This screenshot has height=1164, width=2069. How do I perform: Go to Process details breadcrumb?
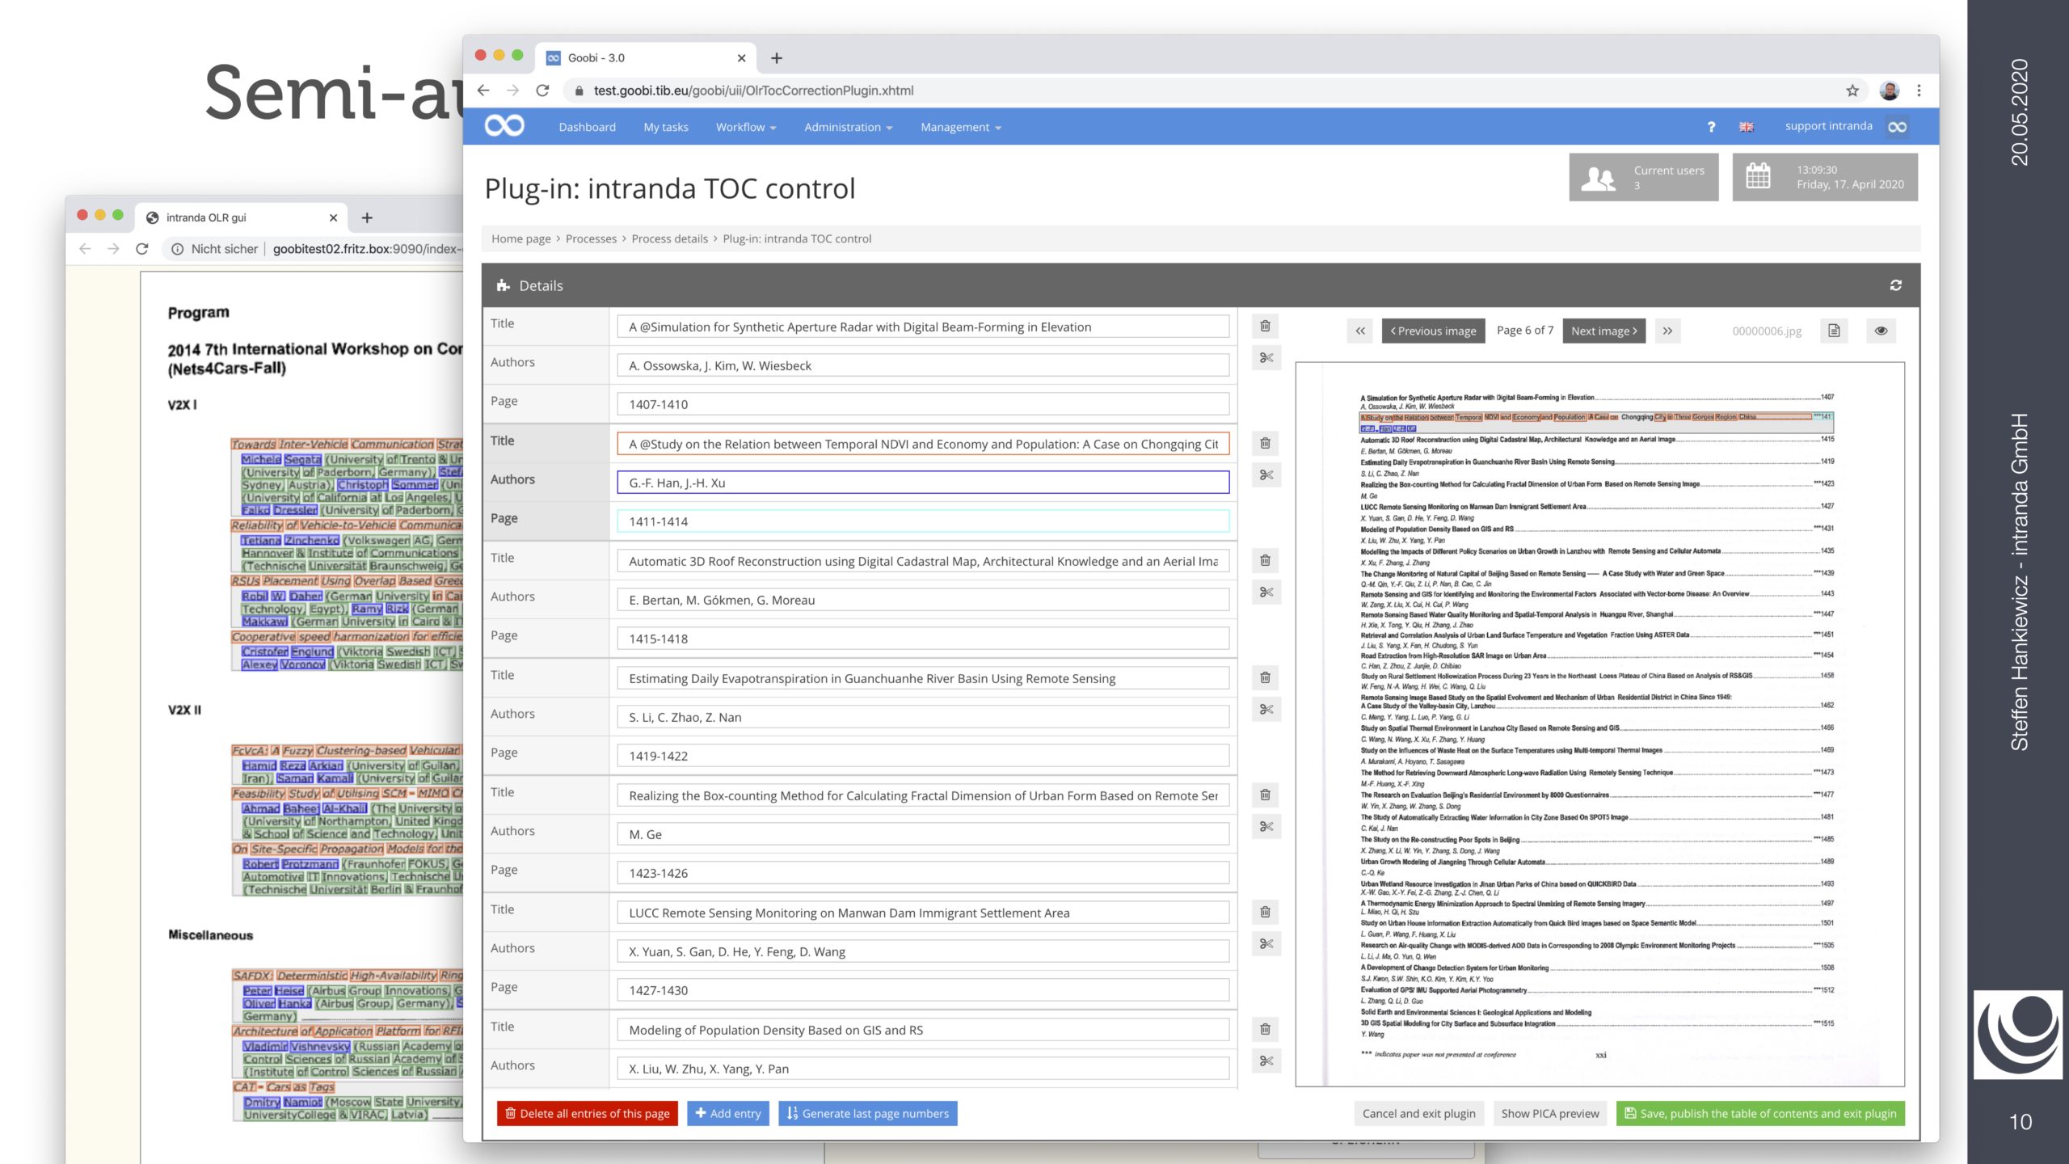pyautogui.click(x=669, y=238)
